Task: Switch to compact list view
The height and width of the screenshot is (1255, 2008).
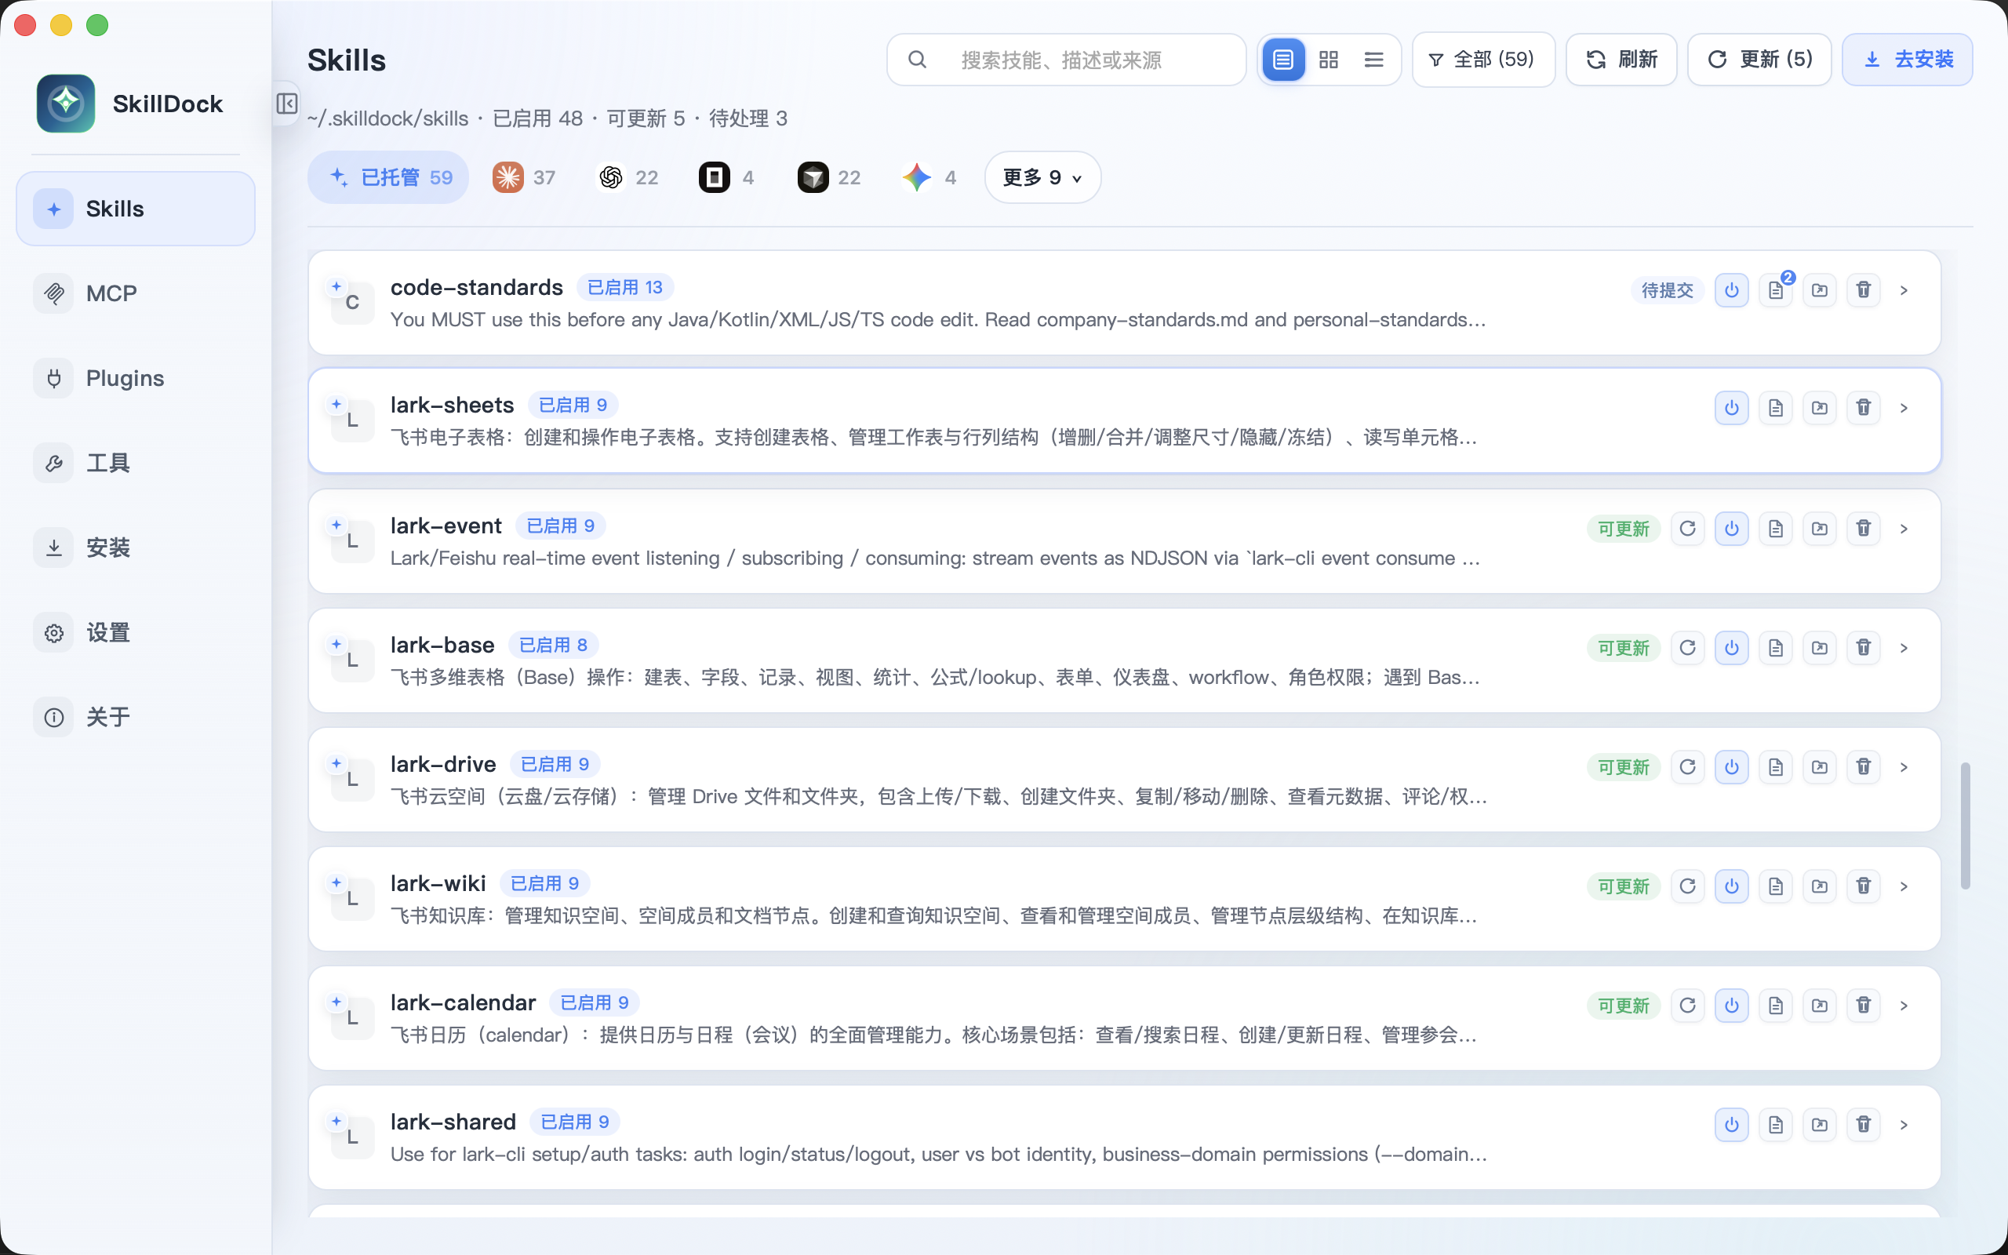Action: [1374, 60]
